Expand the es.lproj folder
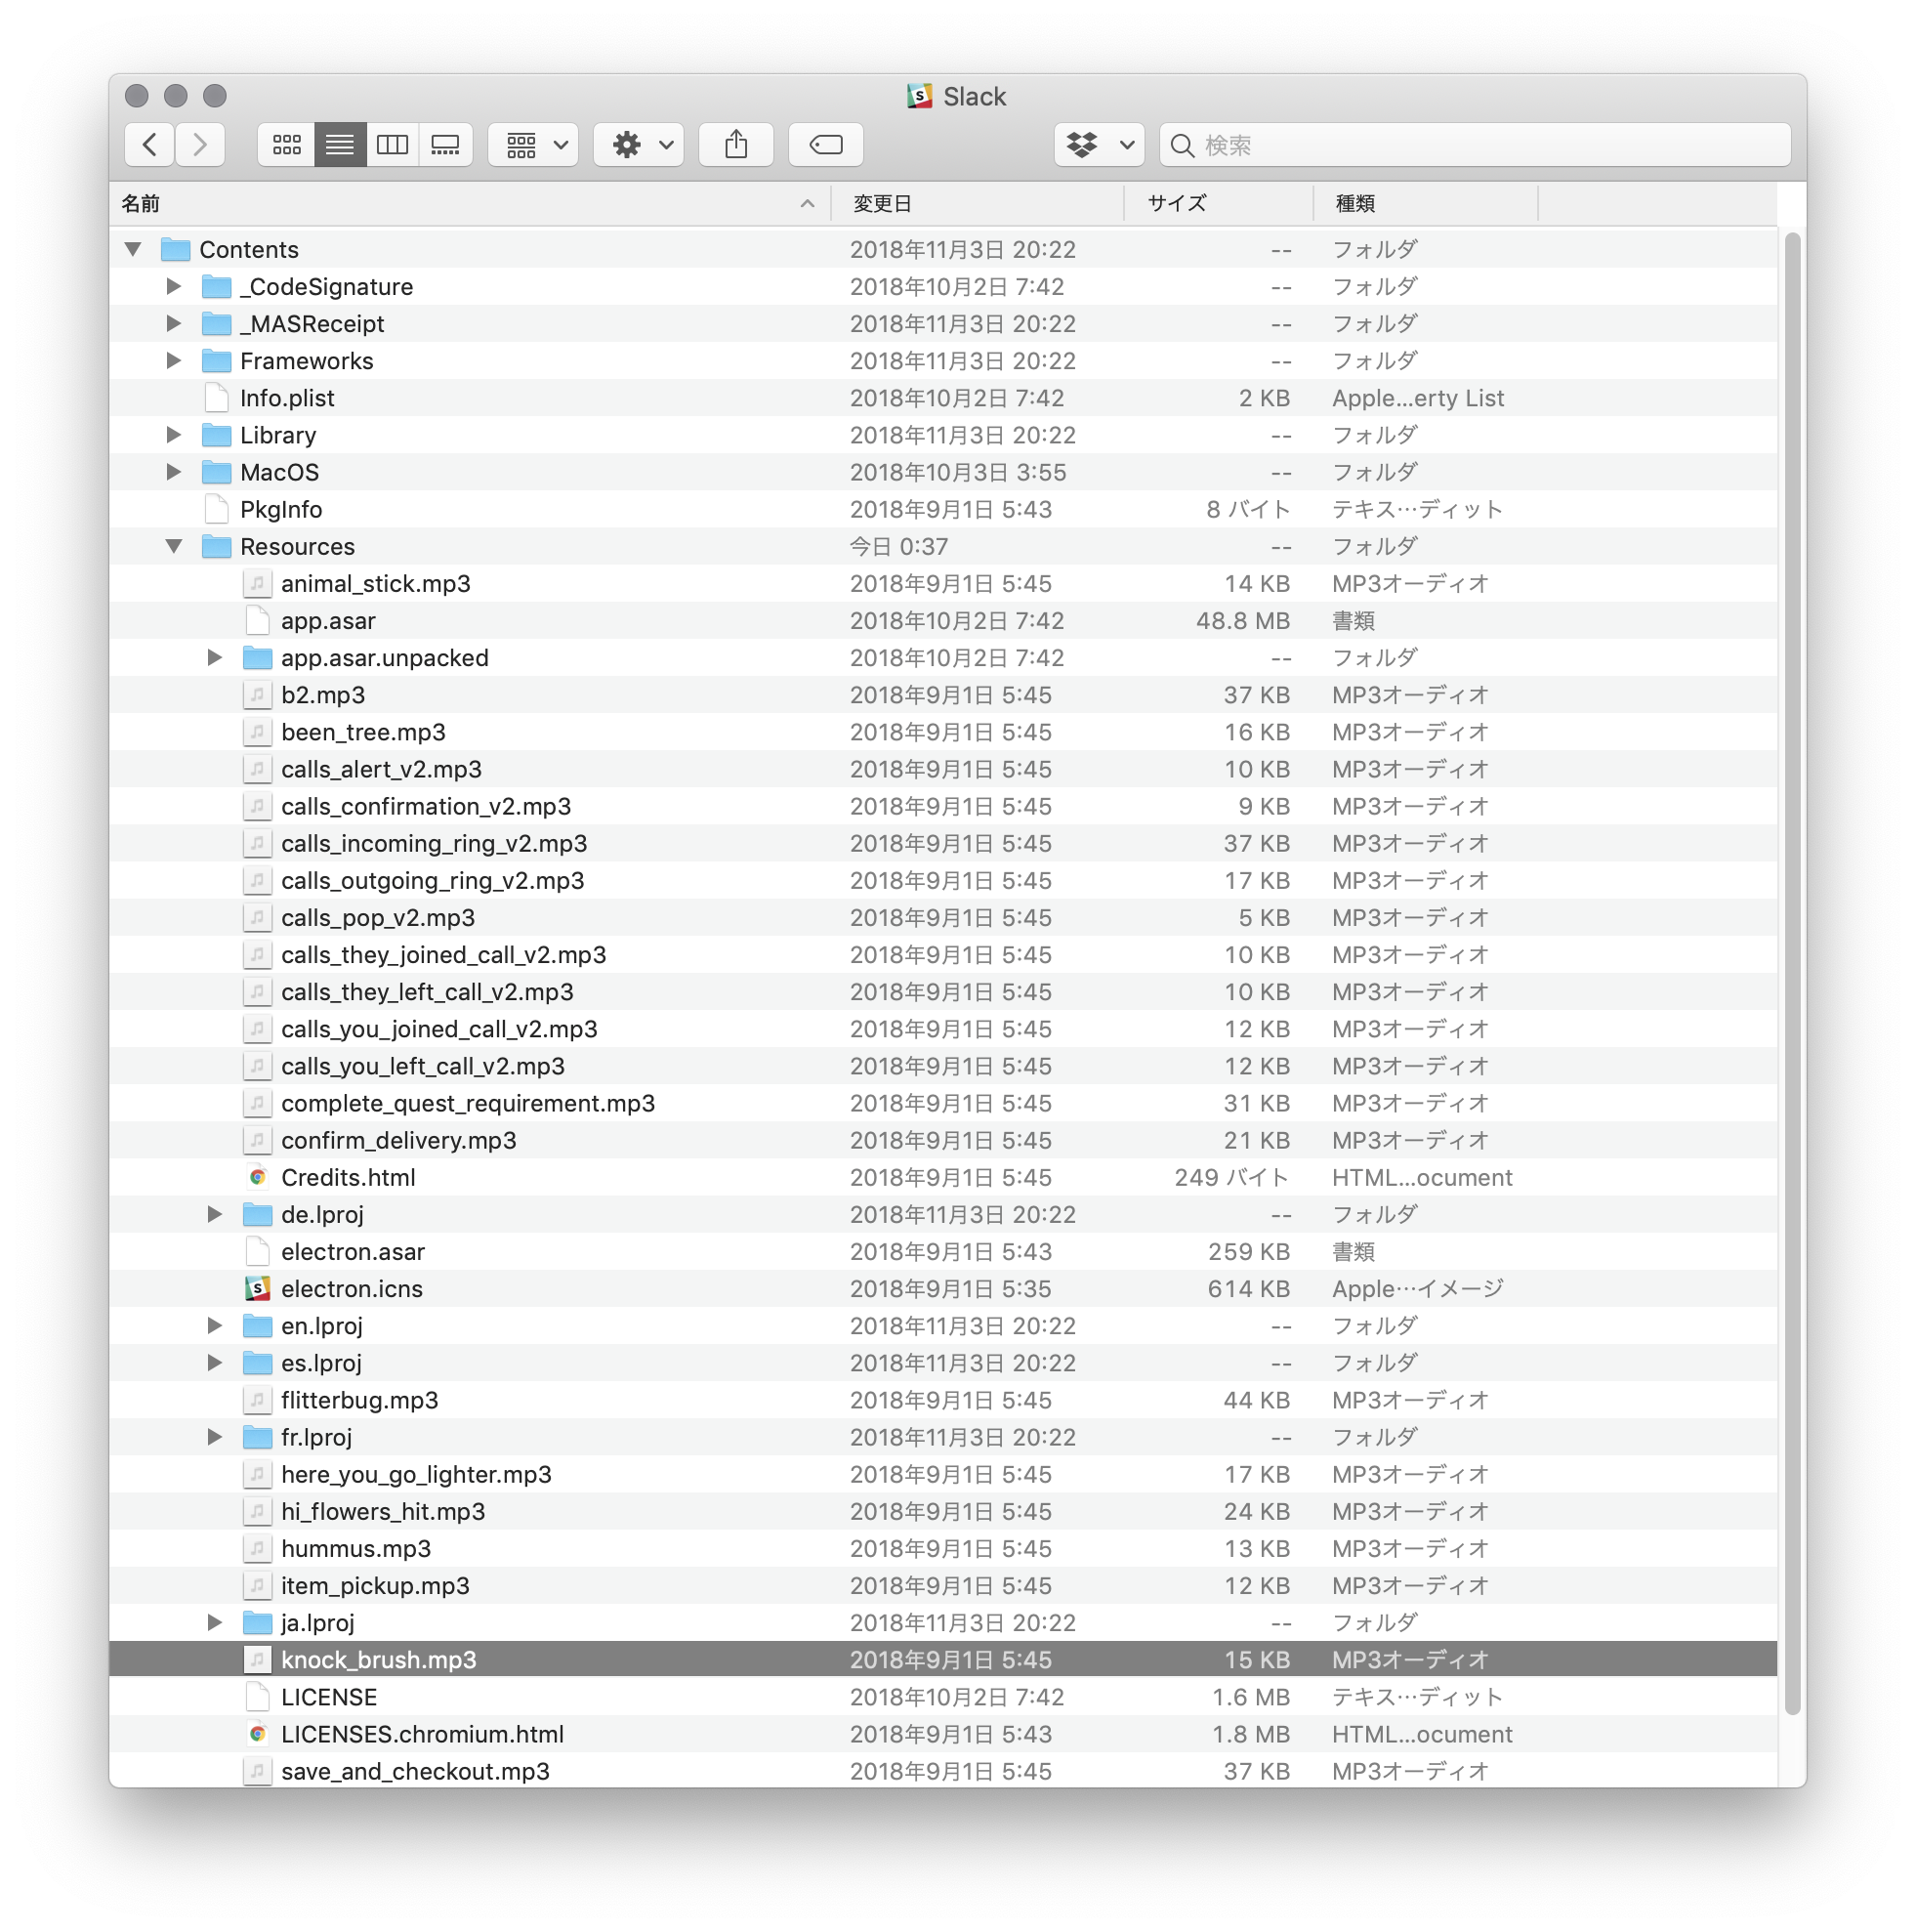The image size is (1916, 1932). tap(215, 1362)
